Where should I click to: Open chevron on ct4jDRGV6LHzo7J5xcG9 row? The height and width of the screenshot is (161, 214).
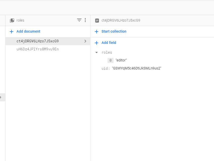point(85,41)
